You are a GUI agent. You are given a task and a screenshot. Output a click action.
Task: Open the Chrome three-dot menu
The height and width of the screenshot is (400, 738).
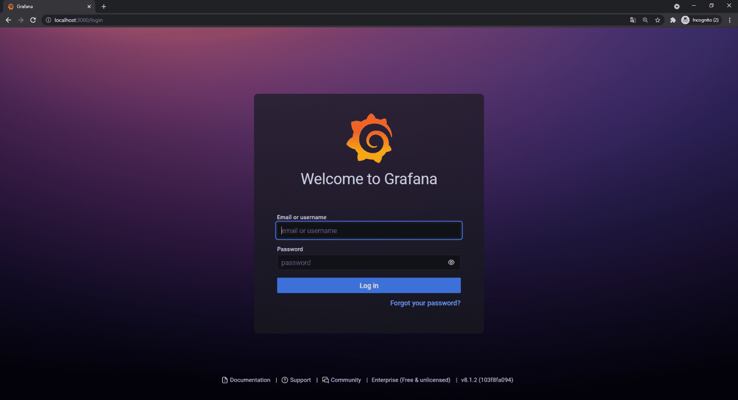click(x=729, y=20)
